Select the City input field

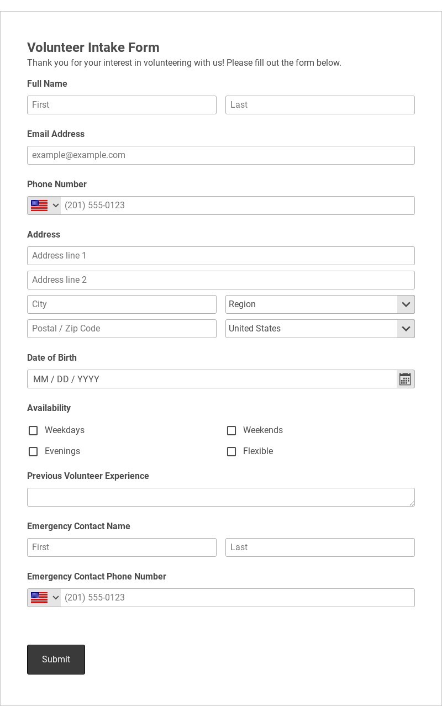pos(122,304)
